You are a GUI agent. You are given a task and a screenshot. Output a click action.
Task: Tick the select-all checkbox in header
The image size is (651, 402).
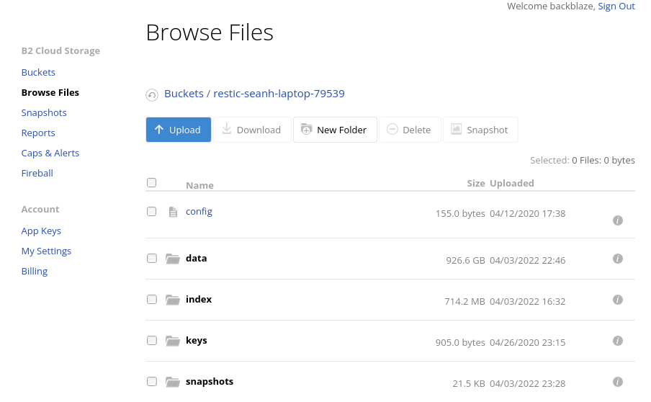151,183
